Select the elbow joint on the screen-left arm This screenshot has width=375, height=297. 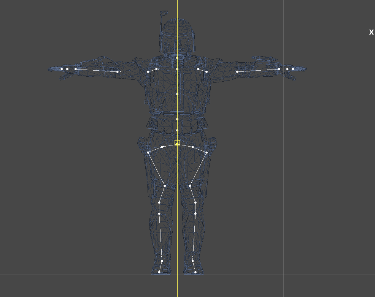pyautogui.click(x=117, y=72)
